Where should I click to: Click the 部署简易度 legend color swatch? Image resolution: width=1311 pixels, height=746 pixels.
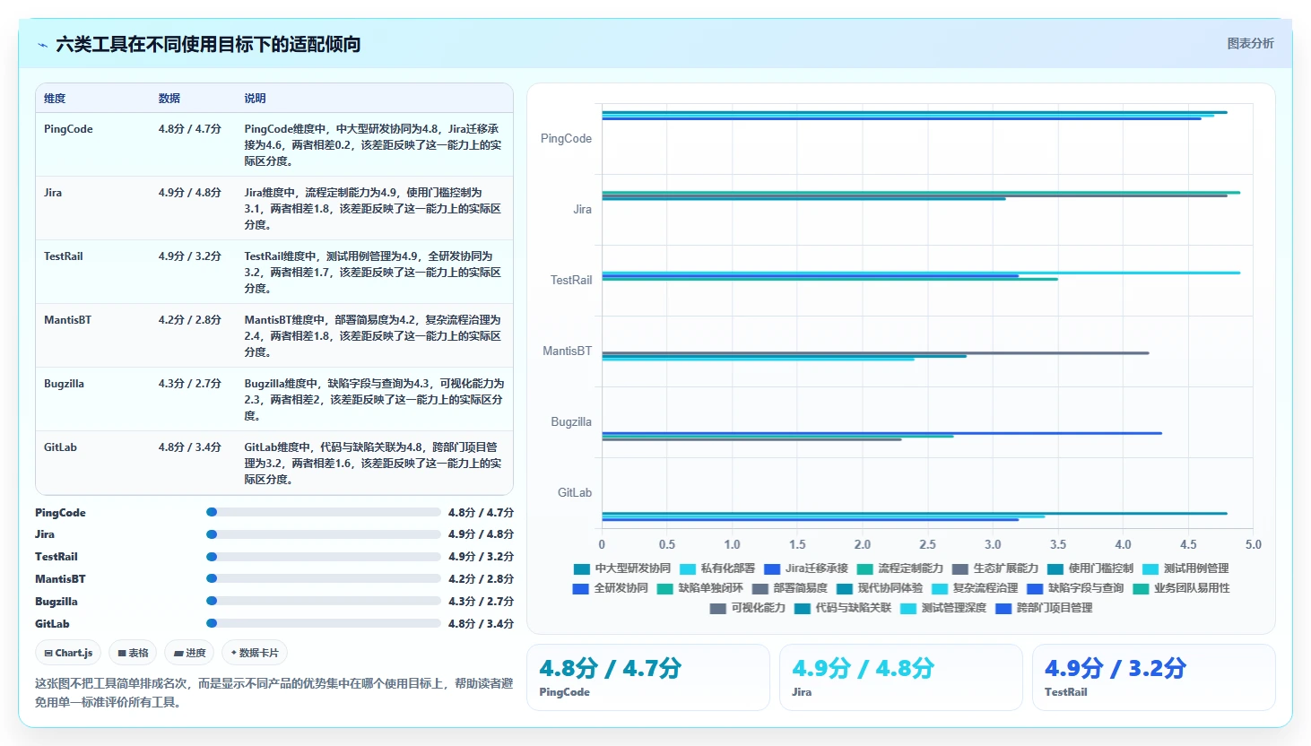click(760, 588)
